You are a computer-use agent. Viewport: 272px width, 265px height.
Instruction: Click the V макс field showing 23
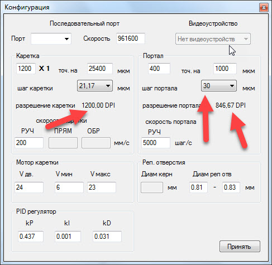pos(102,187)
